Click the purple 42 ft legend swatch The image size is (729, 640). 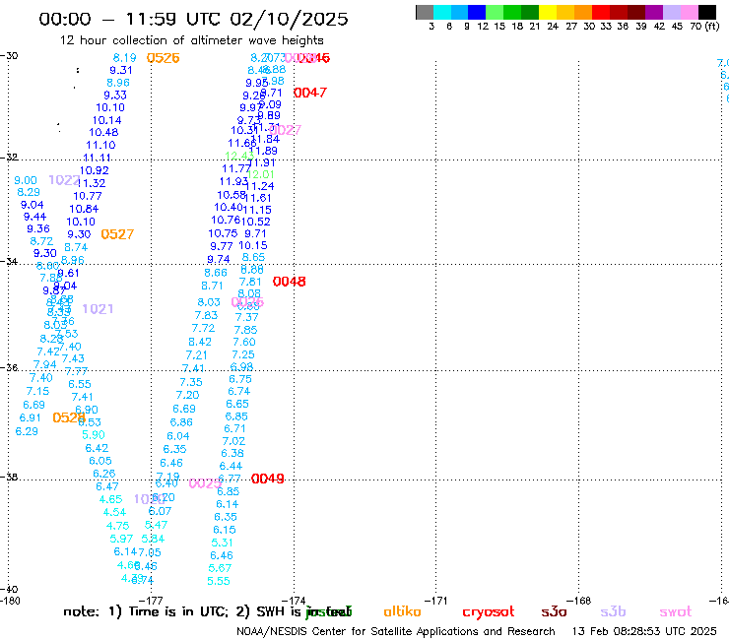pos(654,12)
